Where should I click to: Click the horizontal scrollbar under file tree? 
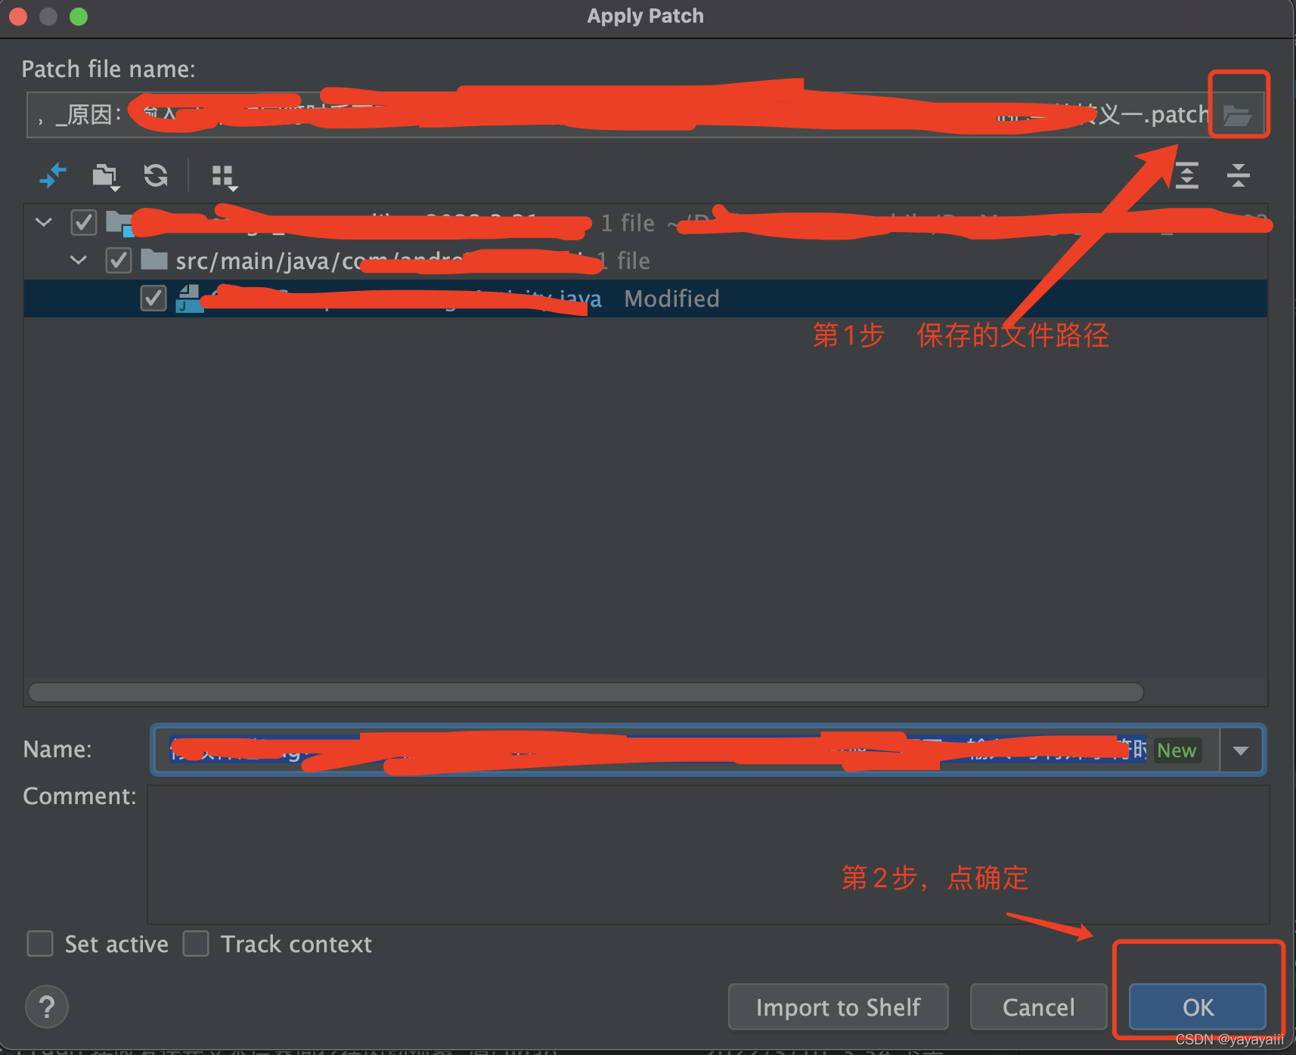click(586, 692)
